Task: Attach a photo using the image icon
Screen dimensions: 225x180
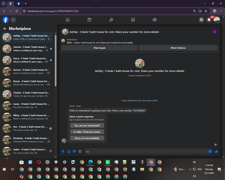Action: tap(69, 151)
